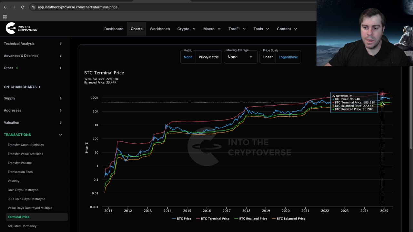The height and width of the screenshot is (232, 413).
Task: Open Value Days Destroyed Multiple chart
Action: click(x=30, y=208)
